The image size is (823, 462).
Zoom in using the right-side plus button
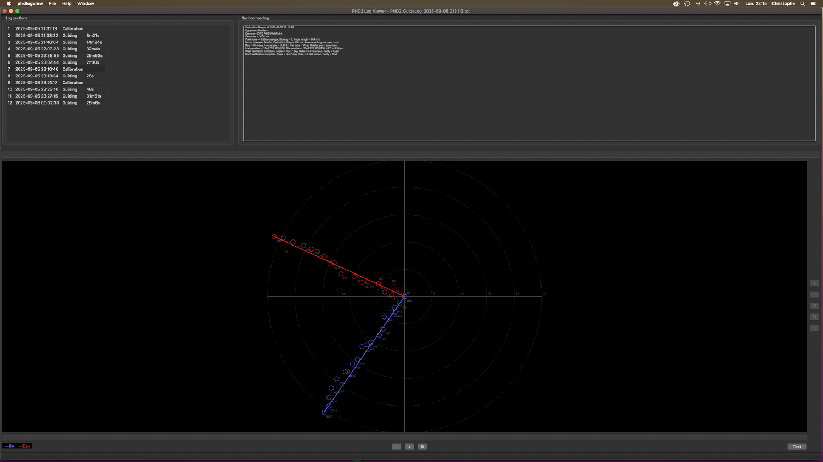[x=814, y=283]
